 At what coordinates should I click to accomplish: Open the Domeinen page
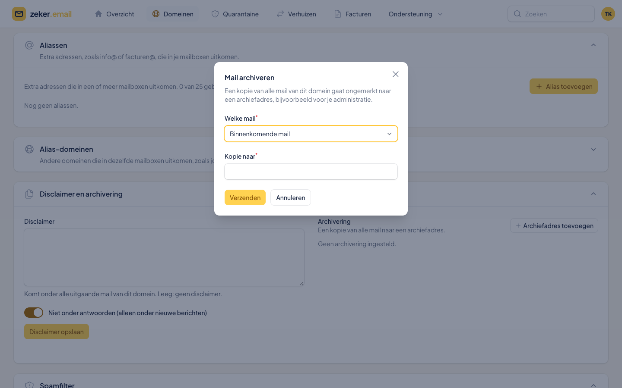173,14
